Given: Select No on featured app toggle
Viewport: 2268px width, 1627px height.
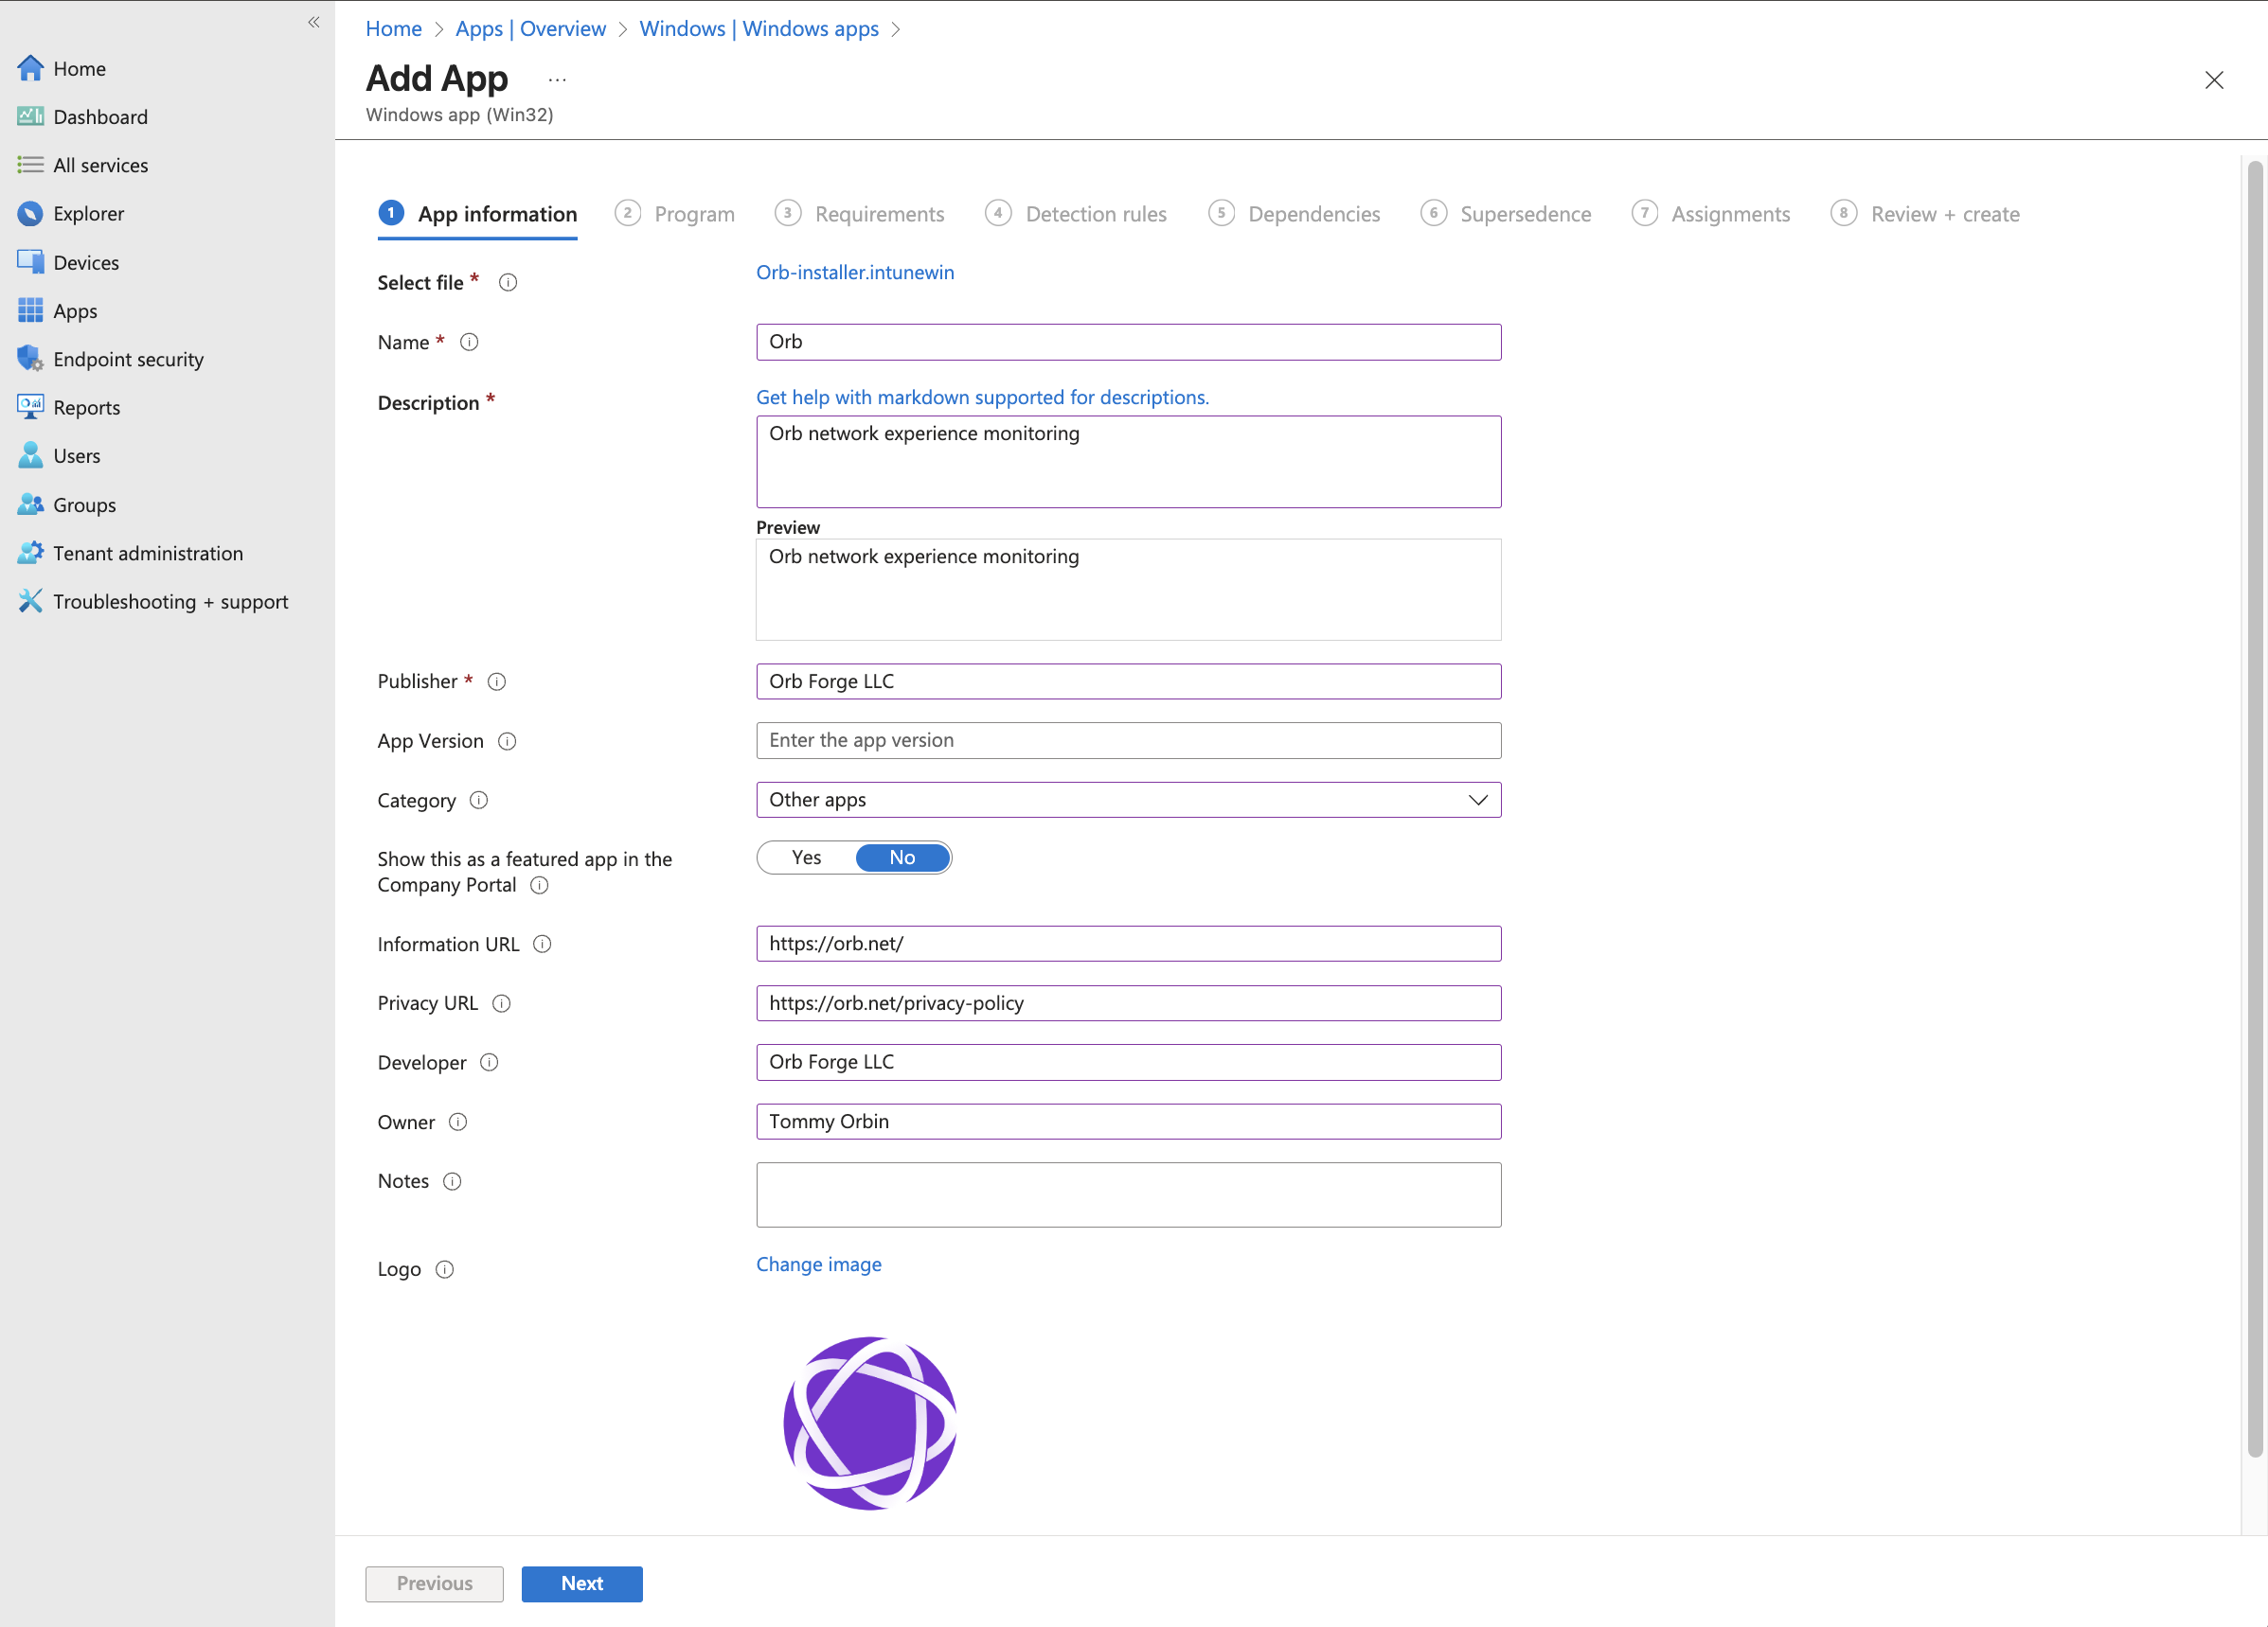Looking at the screenshot, I should click(902, 858).
